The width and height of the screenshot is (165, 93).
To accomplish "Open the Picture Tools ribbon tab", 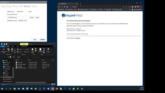I will point(24,46).
